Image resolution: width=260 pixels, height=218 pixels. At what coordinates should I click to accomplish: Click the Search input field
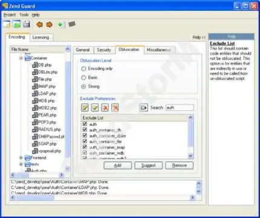(180, 108)
